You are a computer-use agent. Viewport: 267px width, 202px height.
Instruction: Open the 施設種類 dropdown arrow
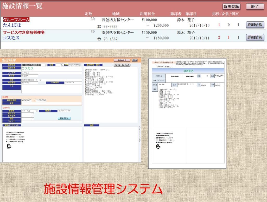click(46, 65)
